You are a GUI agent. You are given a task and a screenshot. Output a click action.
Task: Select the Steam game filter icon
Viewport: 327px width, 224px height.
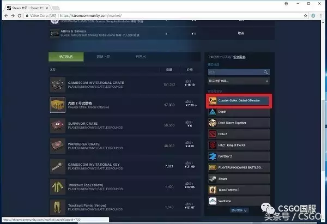point(213,179)
